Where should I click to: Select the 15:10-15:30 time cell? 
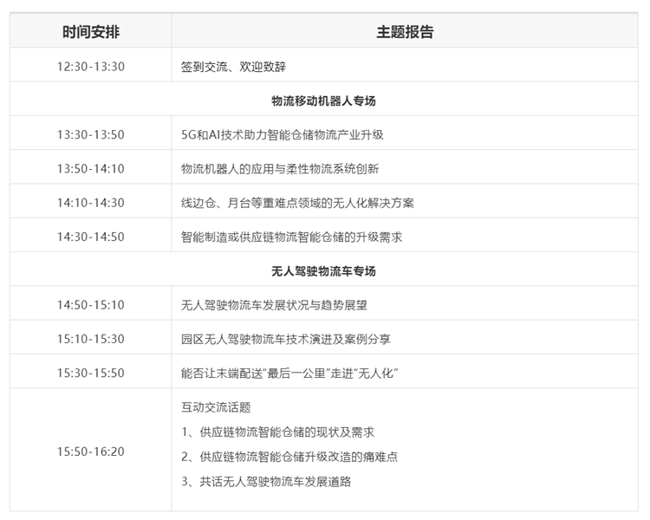point(91,338)
